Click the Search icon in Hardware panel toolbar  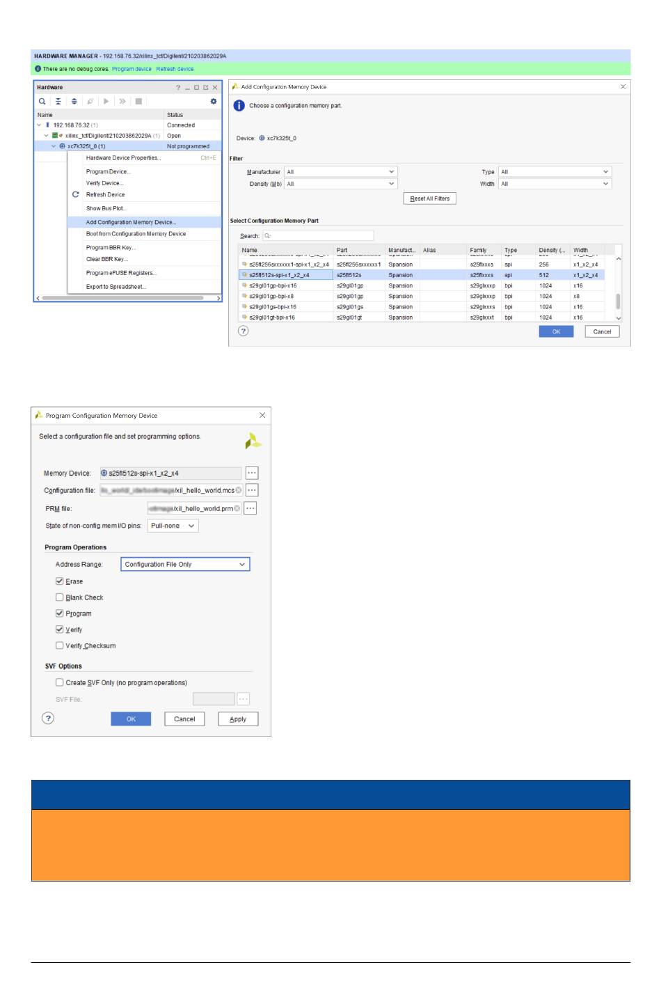click(42, 101)
